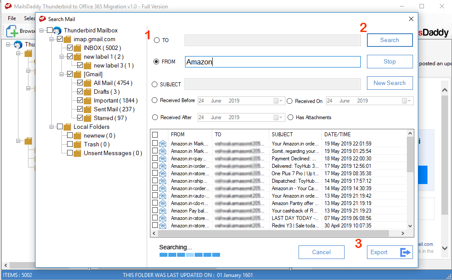Screen dimensions: 452x280
Task: Open the Received Before date dropdown arrow
Action: click(281, 101)
